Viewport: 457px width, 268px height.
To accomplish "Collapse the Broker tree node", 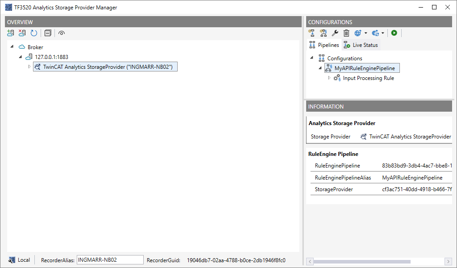I will [12, 46].
